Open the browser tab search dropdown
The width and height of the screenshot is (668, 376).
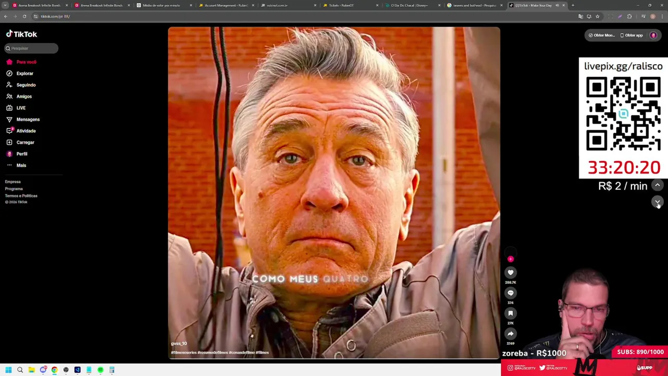click(5, 5)
